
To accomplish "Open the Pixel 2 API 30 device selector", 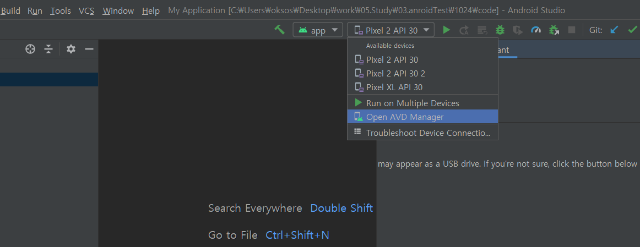I will pyautogui.click(x=391, y=30).
